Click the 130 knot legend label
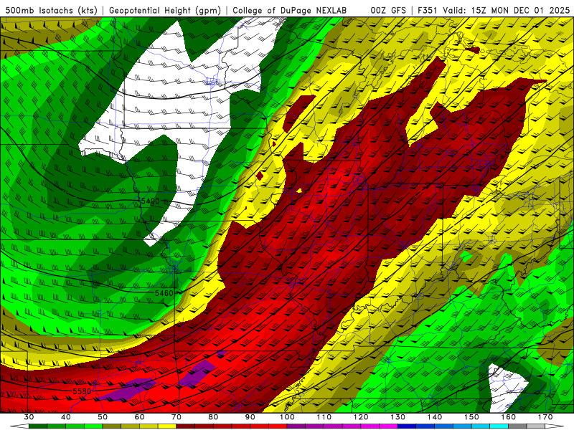This screenshot has height=430, width=574. [398, 417]
